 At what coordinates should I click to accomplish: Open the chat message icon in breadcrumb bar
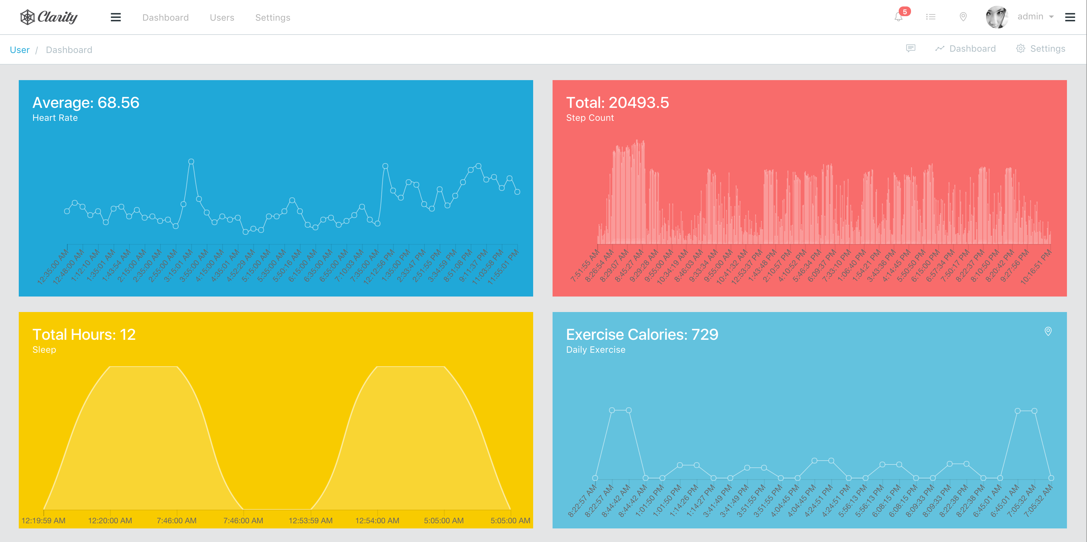tap(911, 48)
